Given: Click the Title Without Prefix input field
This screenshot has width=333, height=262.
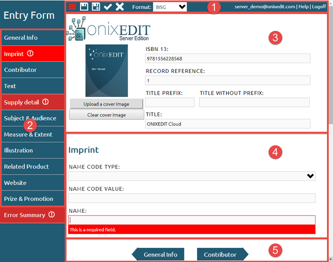Looking at the screenshot, I should [254, 102].
